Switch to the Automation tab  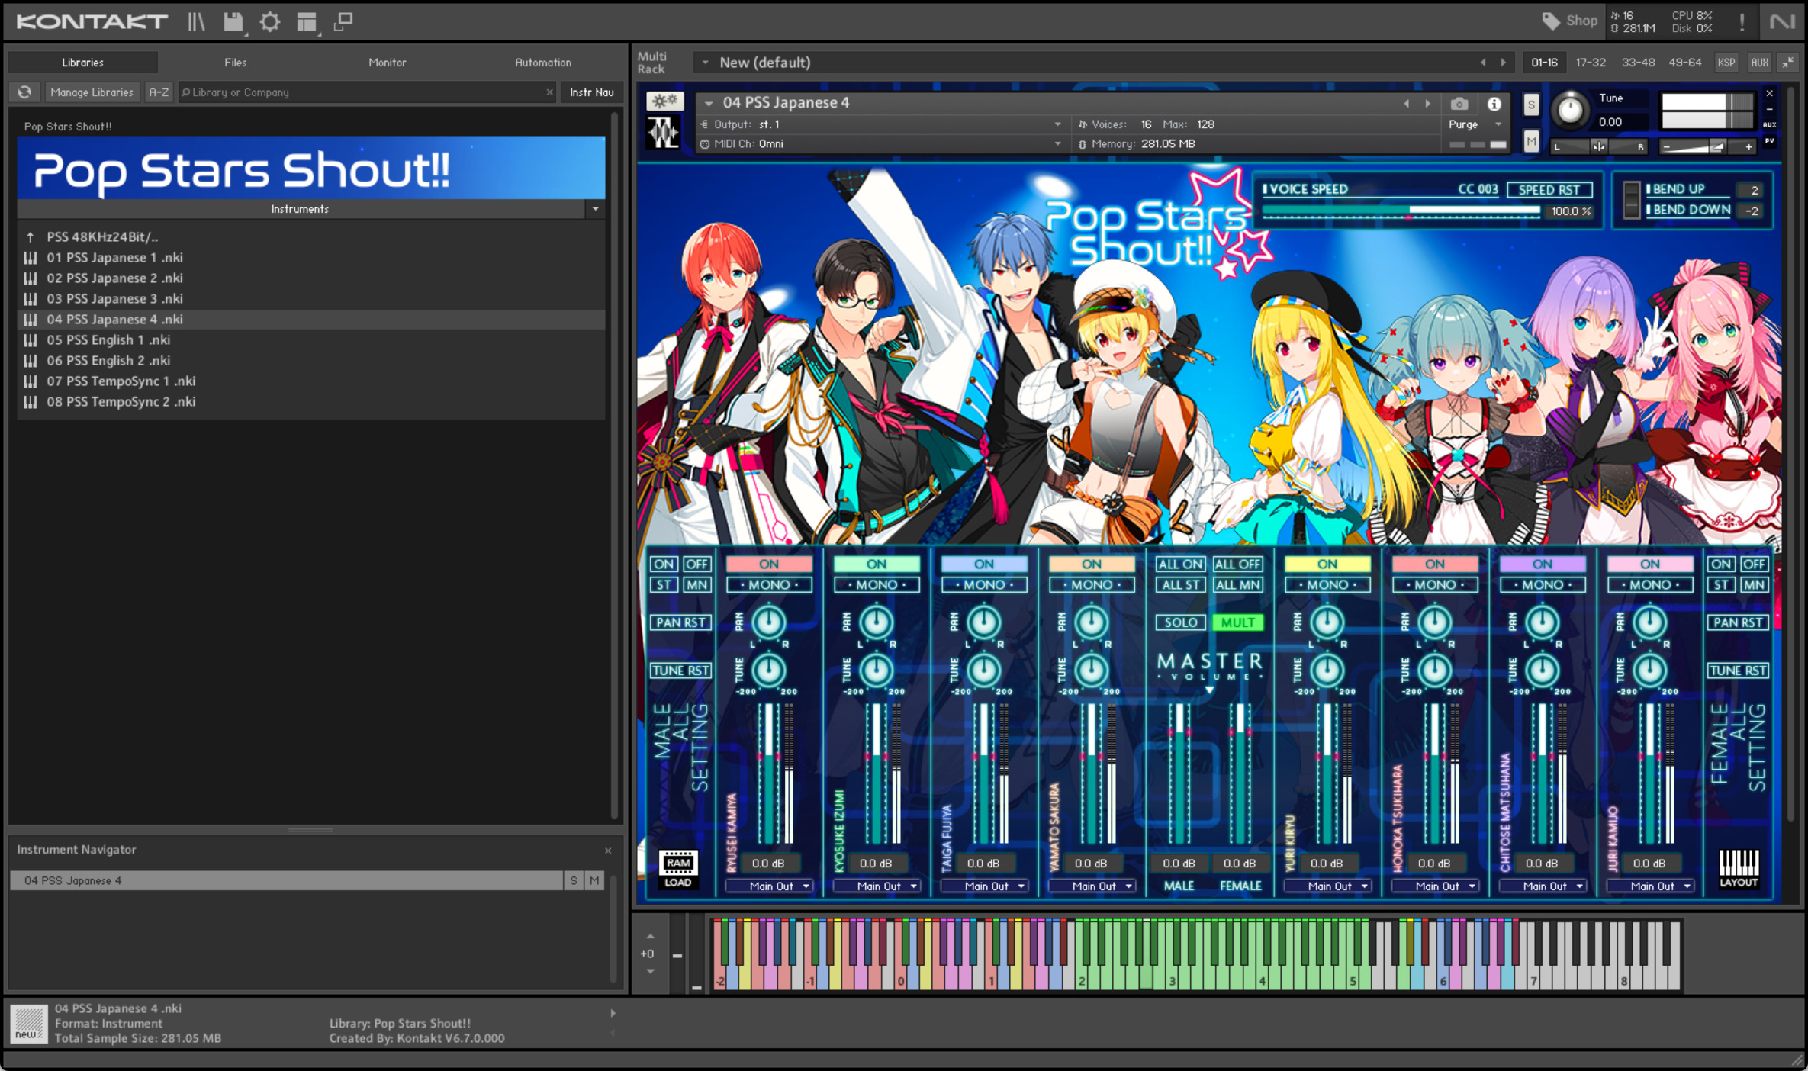tap(542, 63)
